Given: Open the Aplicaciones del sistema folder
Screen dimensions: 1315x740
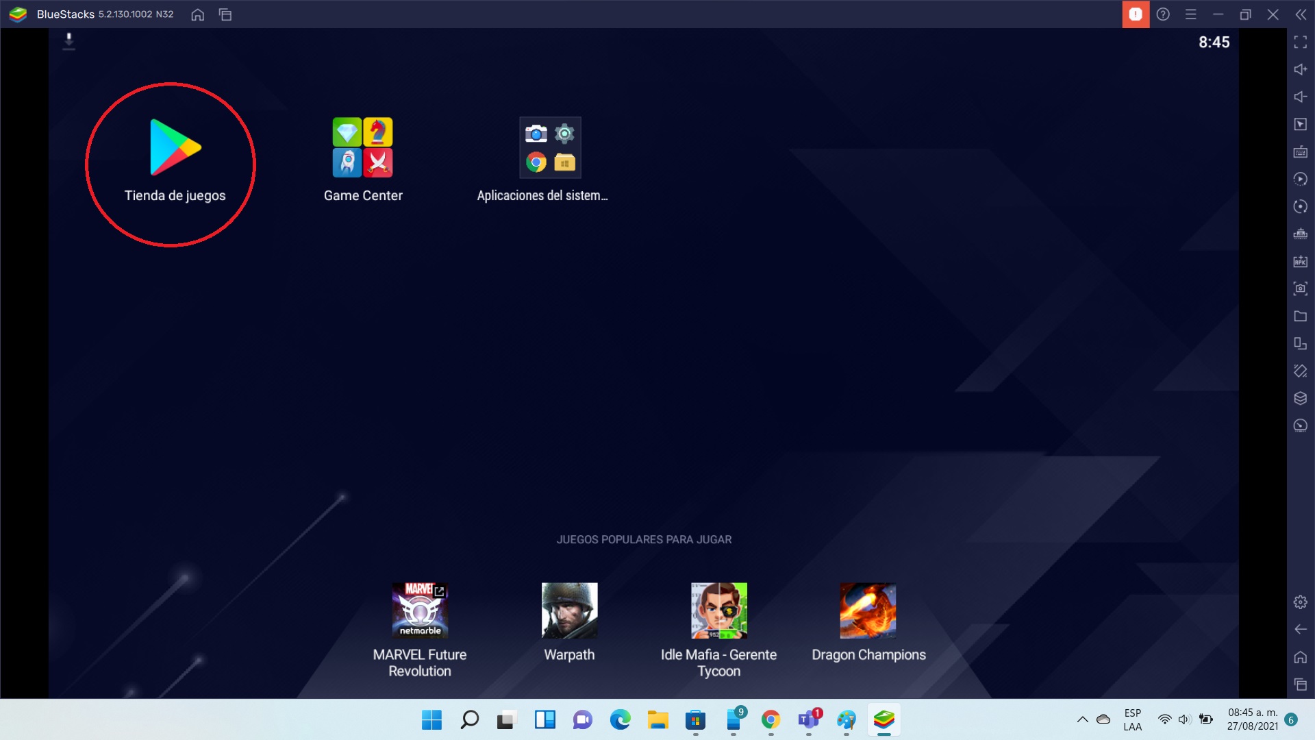Looking at the screenshot, I should pos(549,147).
